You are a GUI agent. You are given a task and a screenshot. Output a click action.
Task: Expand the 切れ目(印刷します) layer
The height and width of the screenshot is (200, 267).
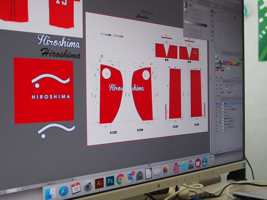(x=221, y=125)
